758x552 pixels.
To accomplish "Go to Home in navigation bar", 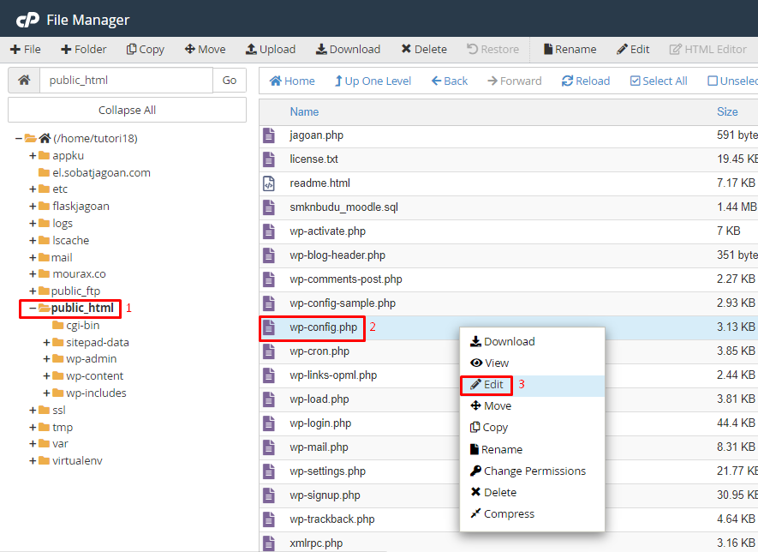I will click(x=292, y=81).
